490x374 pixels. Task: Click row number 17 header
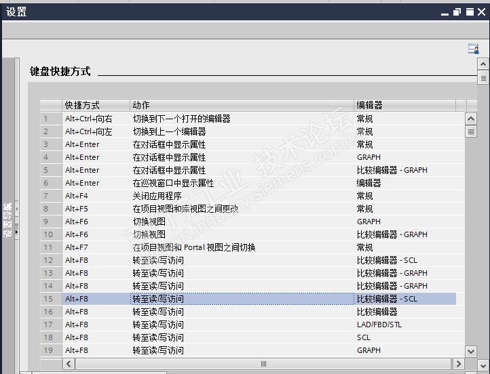click(x=52, y=325)
